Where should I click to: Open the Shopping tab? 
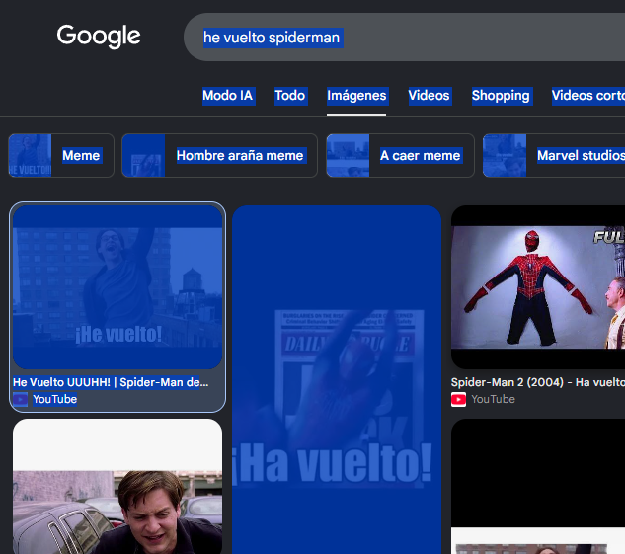coord(501,96)
